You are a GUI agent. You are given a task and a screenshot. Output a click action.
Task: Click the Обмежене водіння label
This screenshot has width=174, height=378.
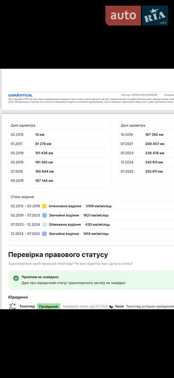(65, 224)
